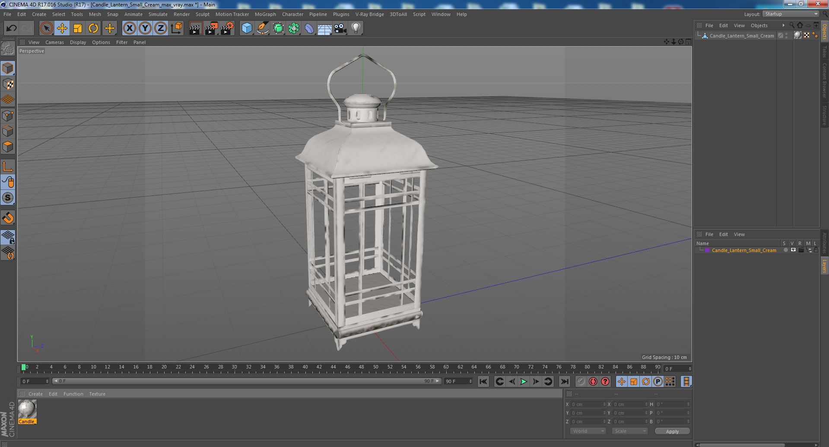Toggle visibility of Candle_Lantern_Small_Cream layer
This screenshot has height=447, width=829.
[793, 250]
